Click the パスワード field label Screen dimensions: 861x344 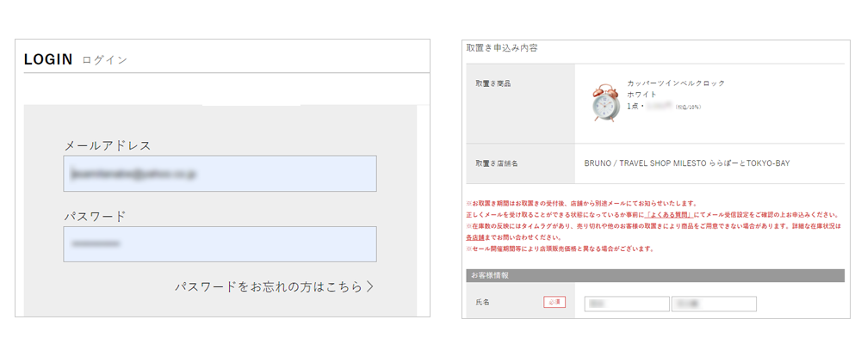pyautogui.click(x=95, y=216)
